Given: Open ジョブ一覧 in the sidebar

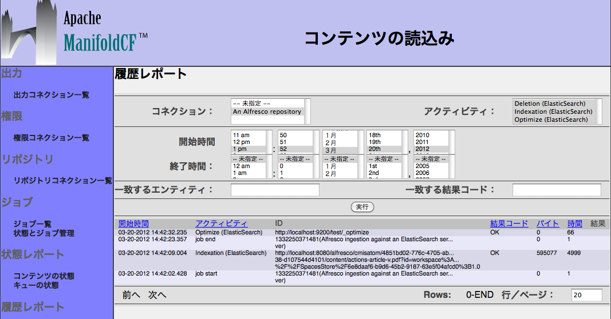Looking at the screenshot, I should [x=32, y=224].
